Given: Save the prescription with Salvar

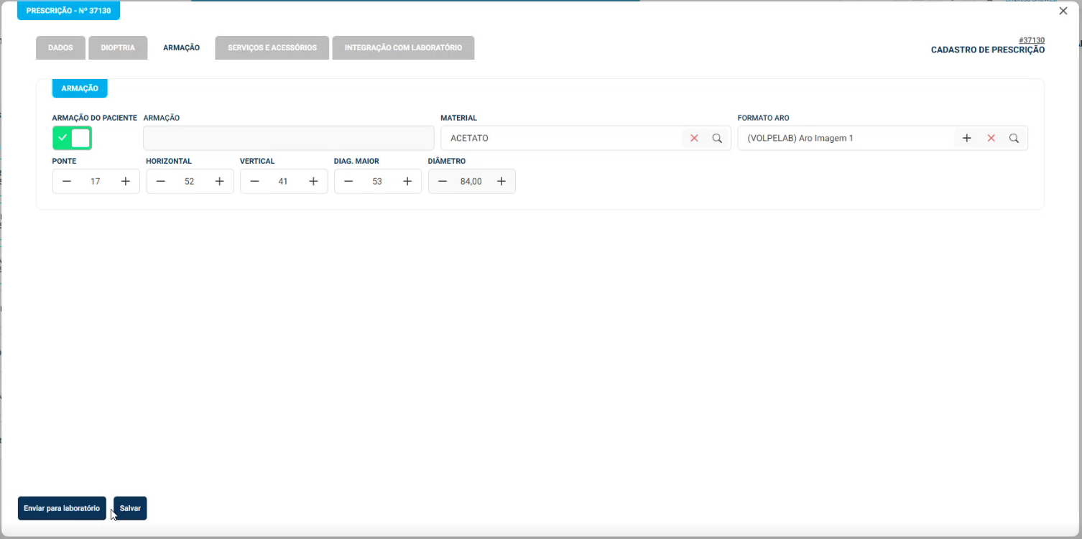Looking at the screenshot, I should 130,508.
